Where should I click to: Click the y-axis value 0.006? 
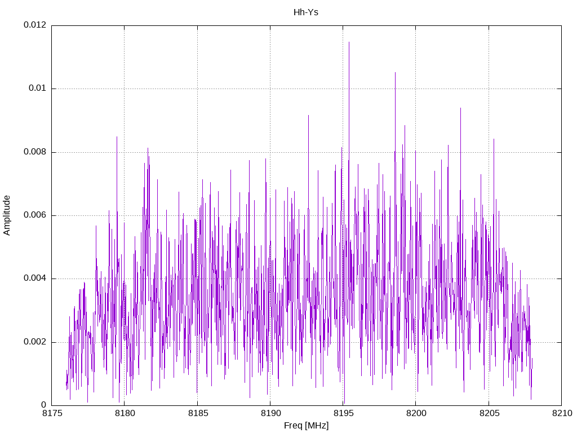pyautogui.click(x=35, y=215)
